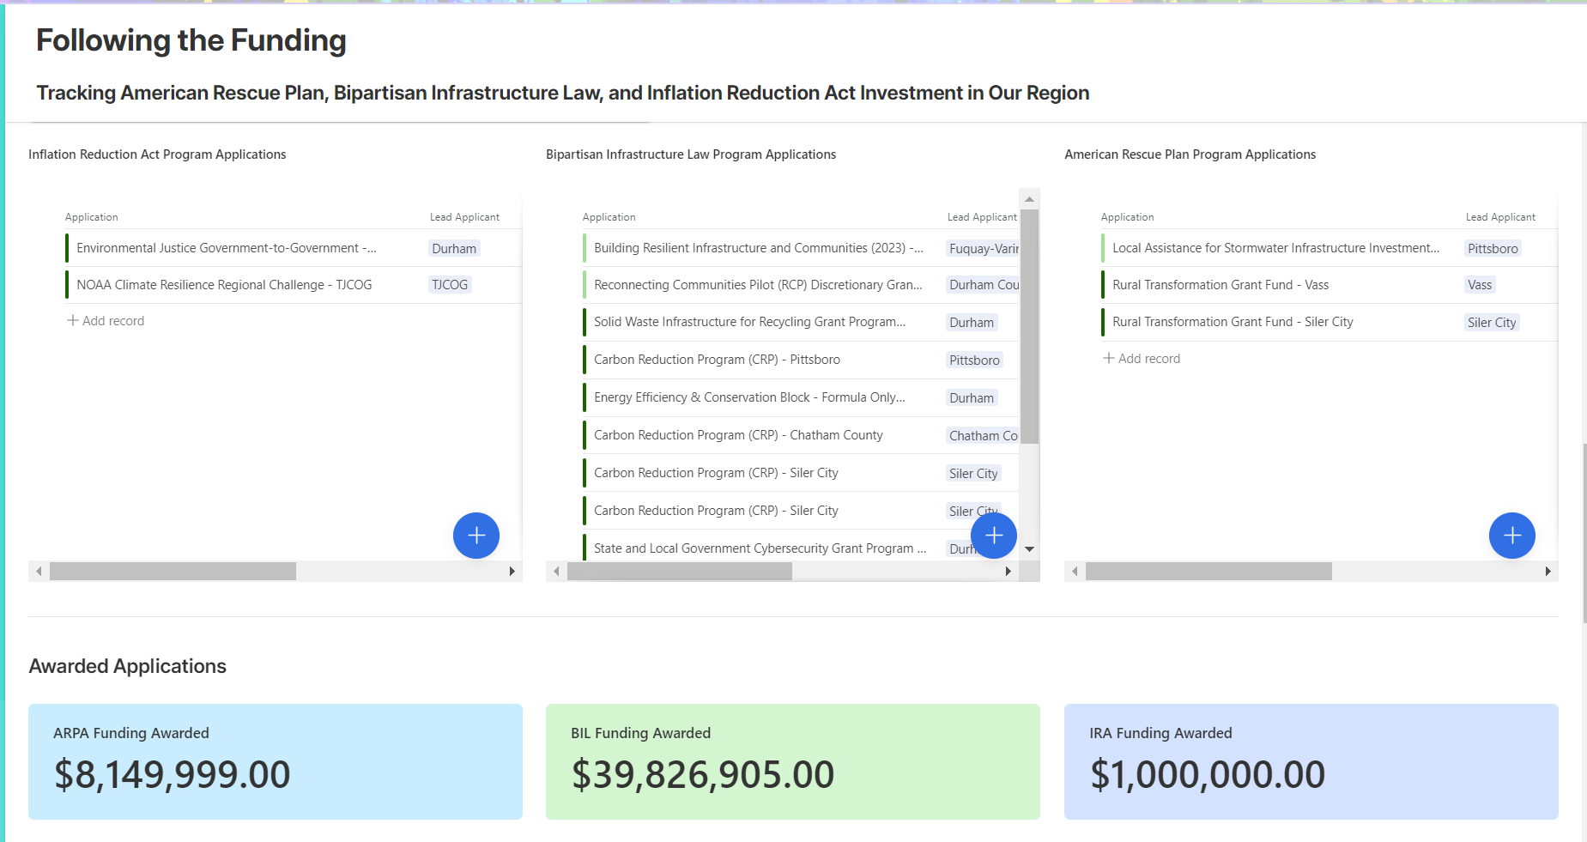1587x842 pixels.
Task: Click left scroll arrow under Bipartisan Infrastructure table
Action: (x=556, y=572)
